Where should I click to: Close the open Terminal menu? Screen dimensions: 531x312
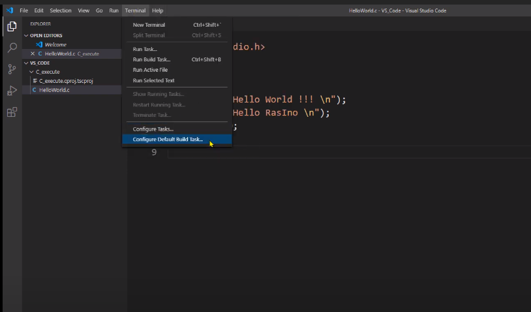pos(135,10)
